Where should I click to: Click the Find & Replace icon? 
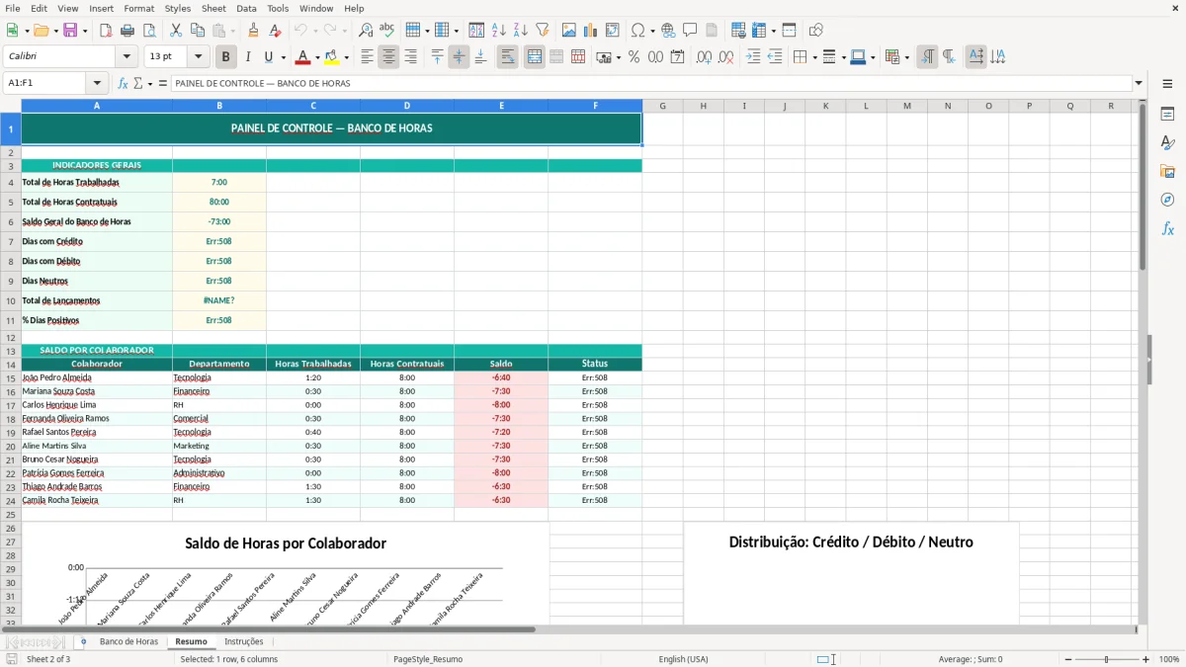[x=366, y=31]
